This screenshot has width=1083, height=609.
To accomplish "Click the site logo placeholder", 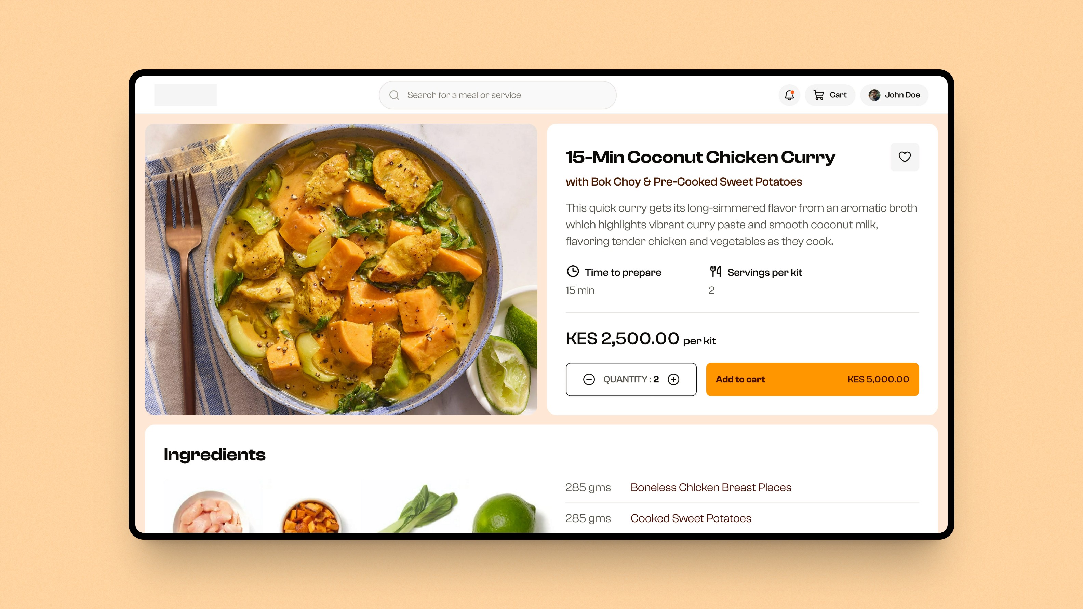I will pyautogui.click(x=185, y=95).
